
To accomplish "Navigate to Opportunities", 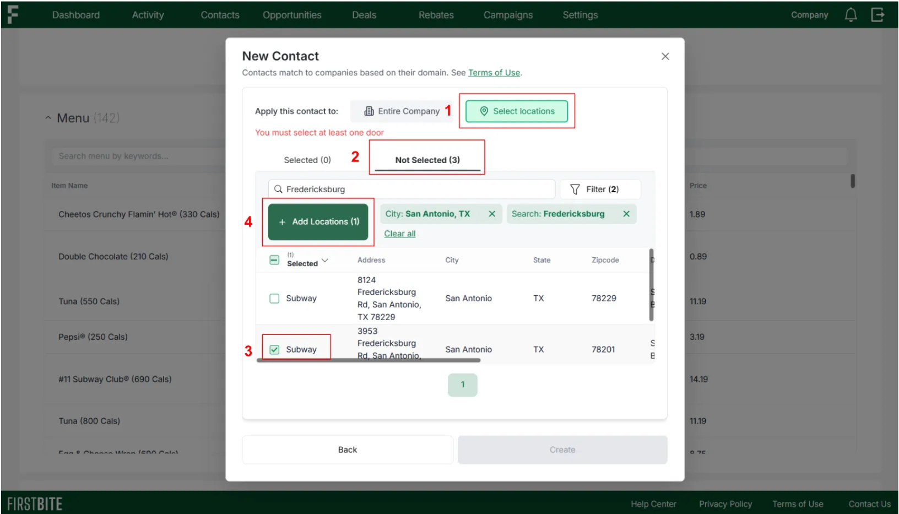I will point(292,15).
